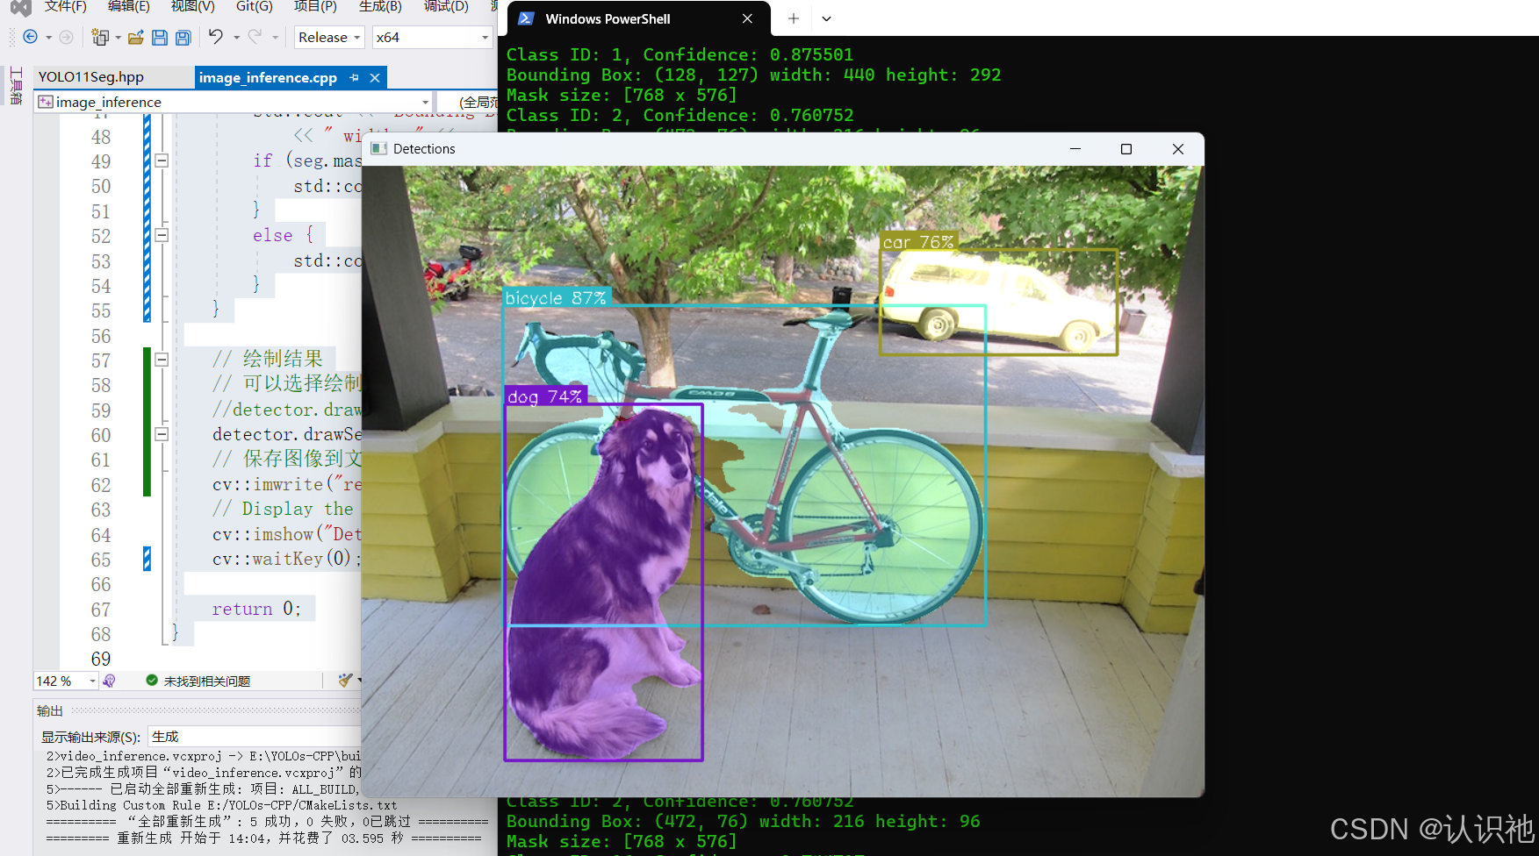Click the Detections window title icon

pyautogui.click(x=379, y=149)
